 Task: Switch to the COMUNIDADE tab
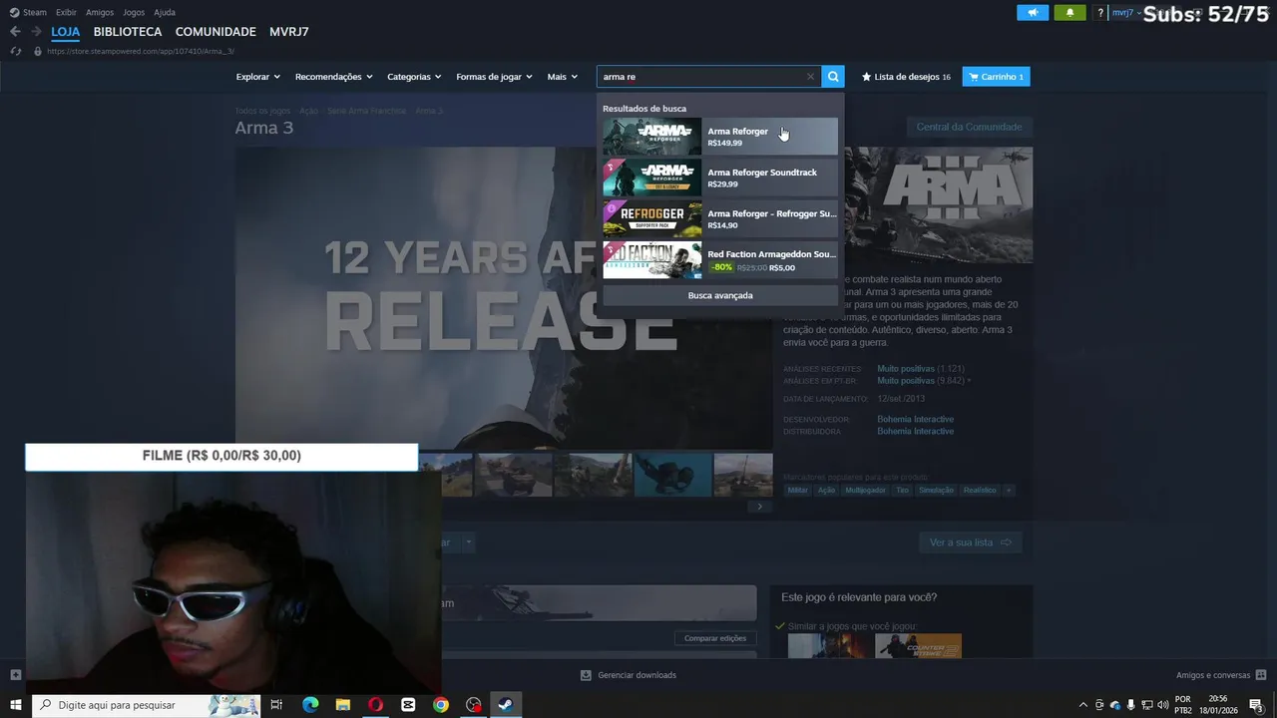pos(215,32)
